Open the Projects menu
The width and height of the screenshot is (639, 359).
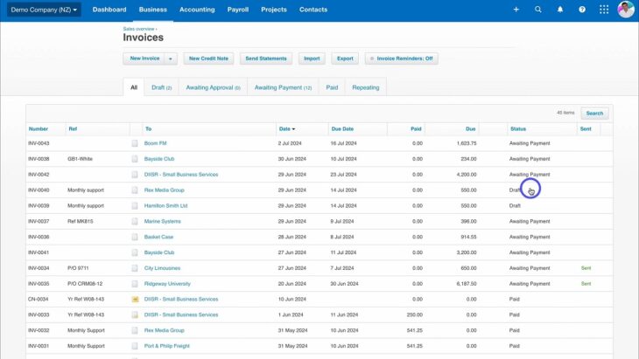274,10
